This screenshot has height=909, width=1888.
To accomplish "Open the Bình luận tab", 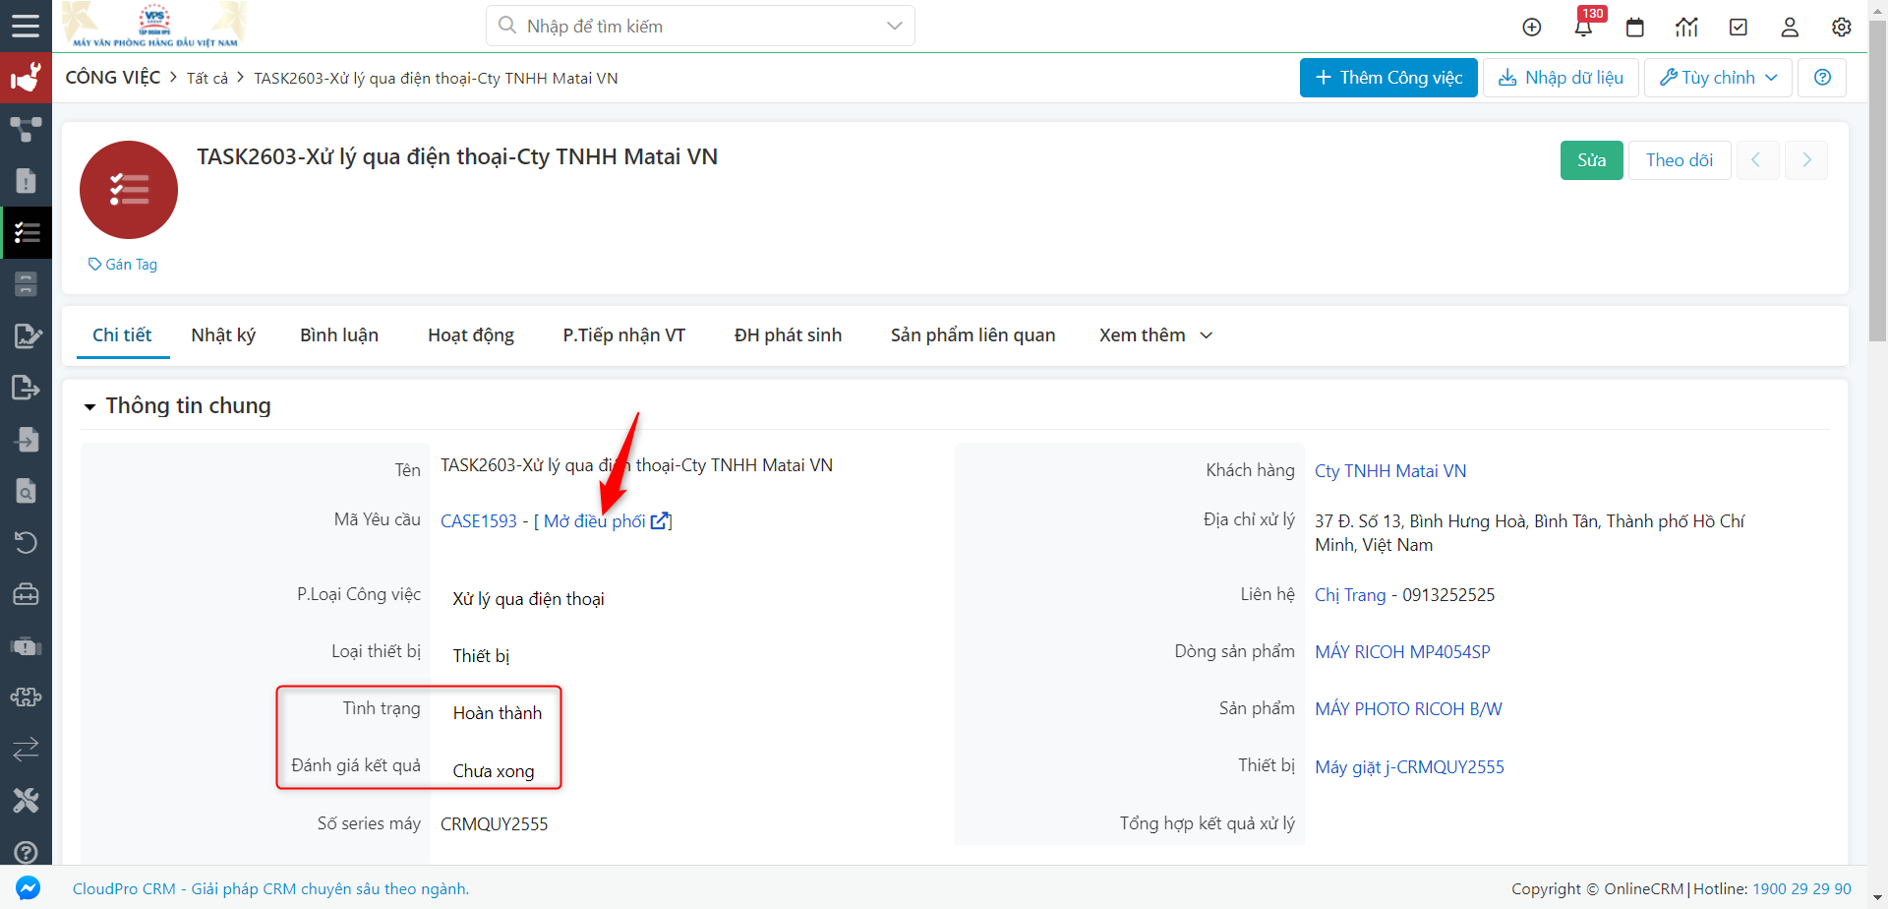I will [339, 335].
